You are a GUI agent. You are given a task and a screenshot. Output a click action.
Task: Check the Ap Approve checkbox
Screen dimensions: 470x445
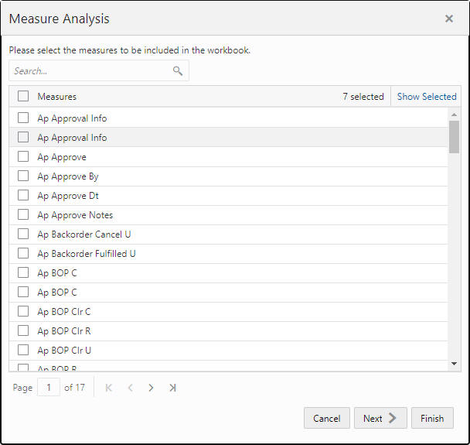point(23,157)
